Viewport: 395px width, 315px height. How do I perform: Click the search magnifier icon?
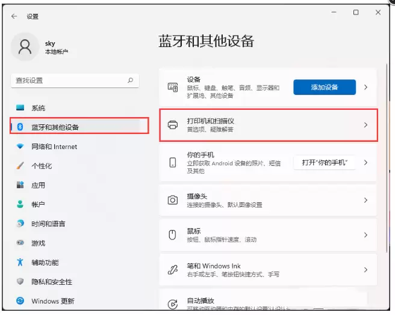(130, 80)
